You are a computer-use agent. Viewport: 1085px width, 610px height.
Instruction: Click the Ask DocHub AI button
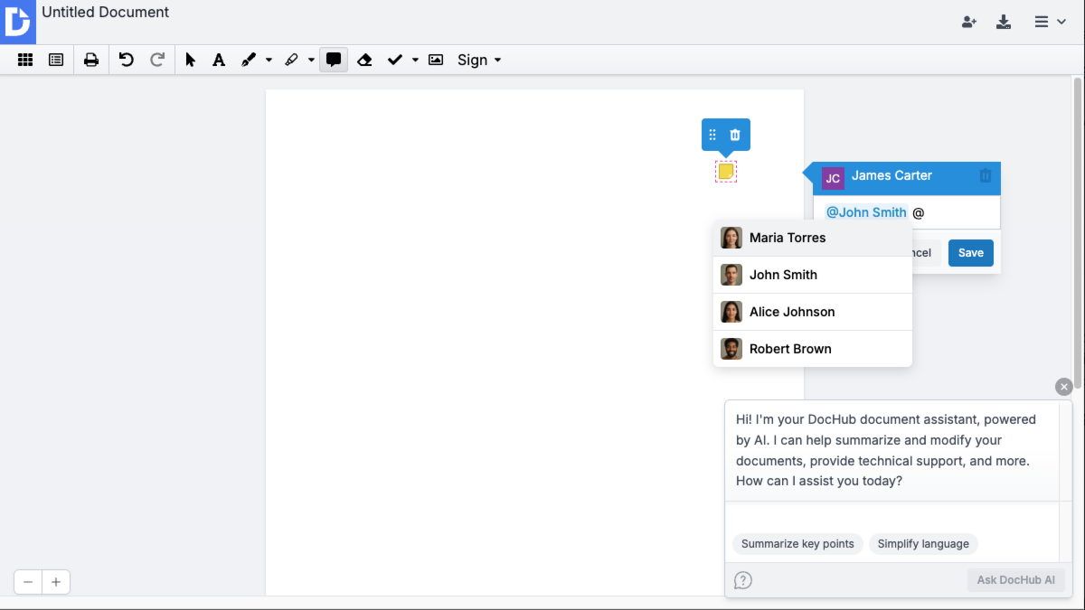(x=1015, y=579)
